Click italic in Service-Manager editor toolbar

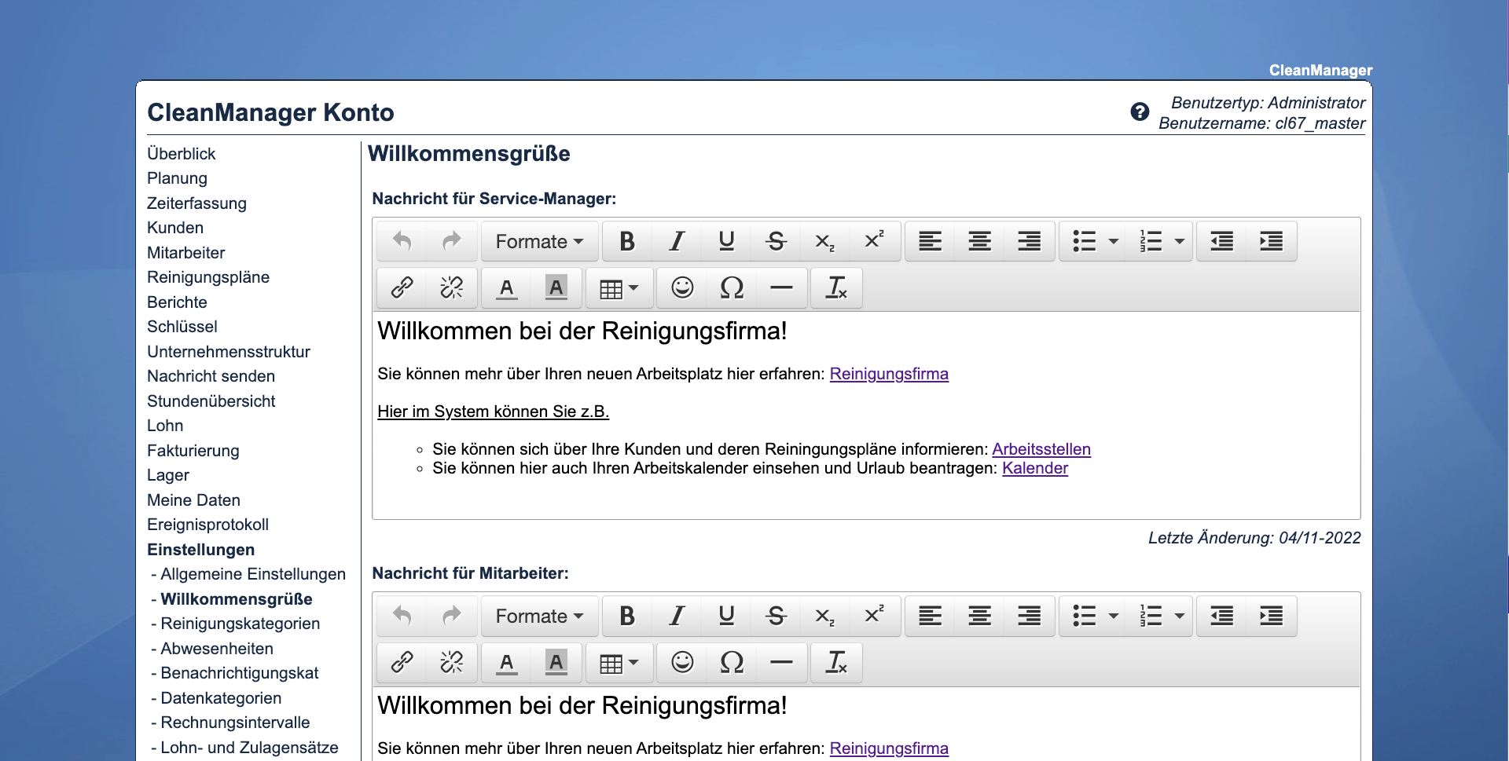click(x=677, y=241)
